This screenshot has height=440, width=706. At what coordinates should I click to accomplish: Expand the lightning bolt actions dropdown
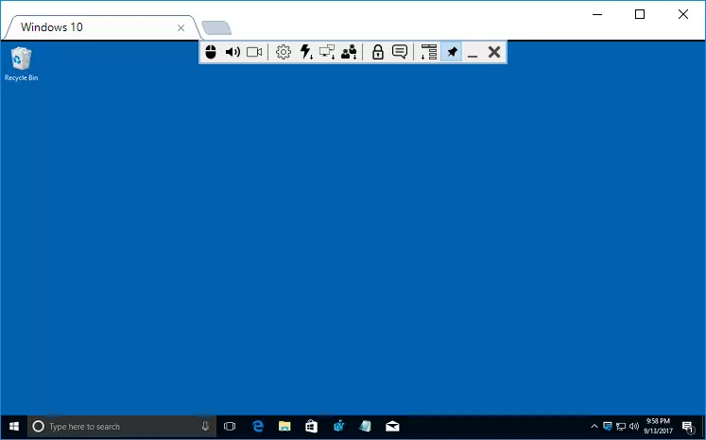(x=305, y=53)
